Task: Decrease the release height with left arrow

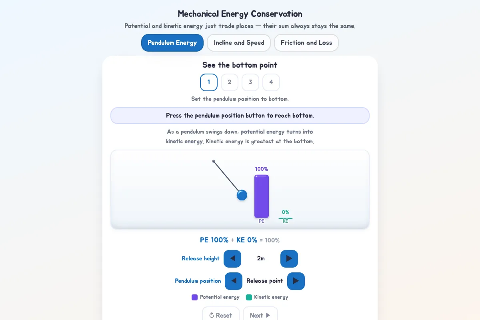Action: pos(232,259)
